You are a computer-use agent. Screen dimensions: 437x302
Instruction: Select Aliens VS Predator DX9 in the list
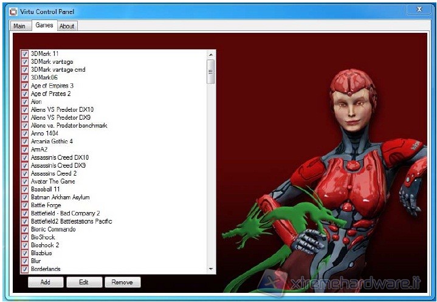coord(61,117)
